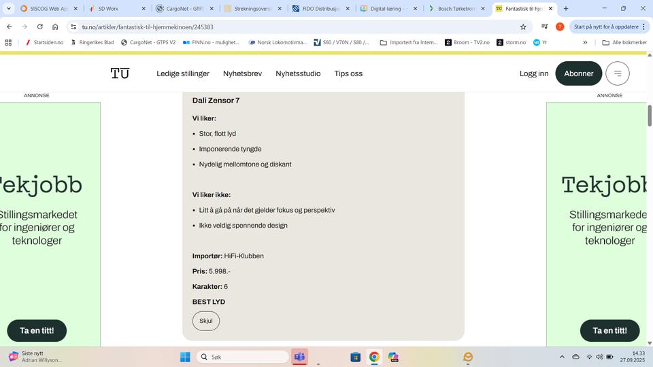Open Alle bokmerker folder

(624, 42)
